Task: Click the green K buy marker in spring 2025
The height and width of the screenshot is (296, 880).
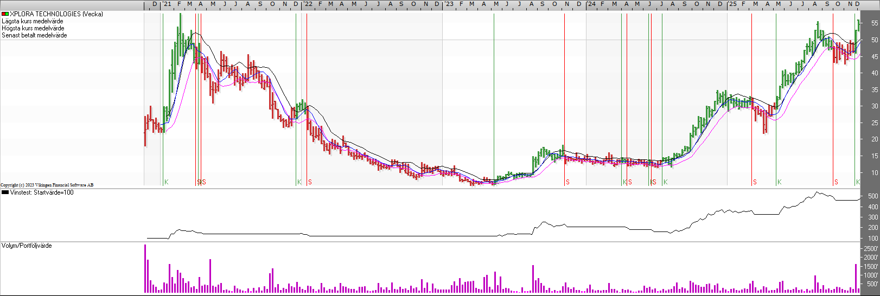Action: click(779, 182)
